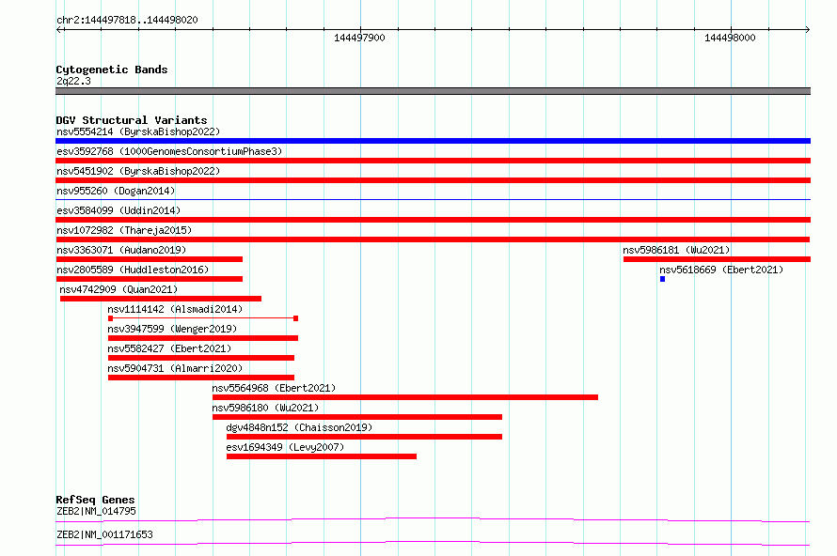Open nsv1114142 (Alsmadi2014) label
The height and width of the screenshot is (556, 837).
point(175,309)
